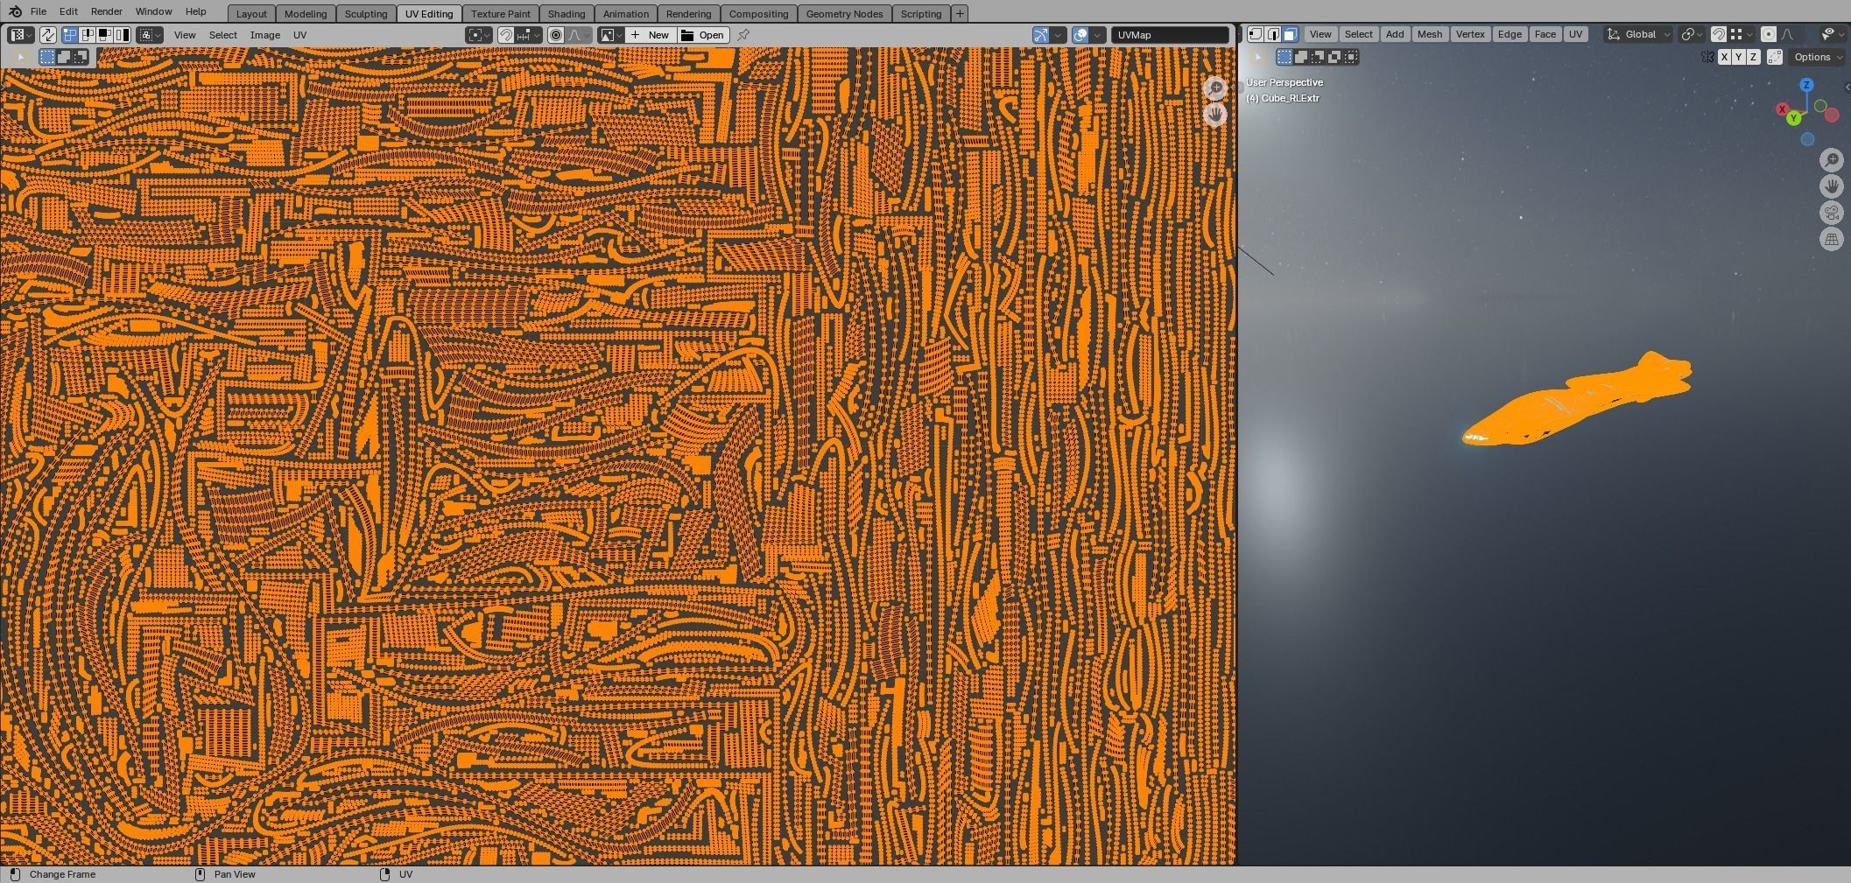Click pan hand gizmo in UV editor

click(1215, 115)
